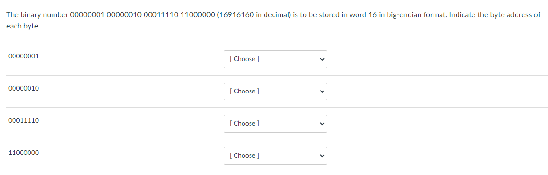Open the Choose dropdown for byte 00000010
548x175 pixels.
[275, 91]
